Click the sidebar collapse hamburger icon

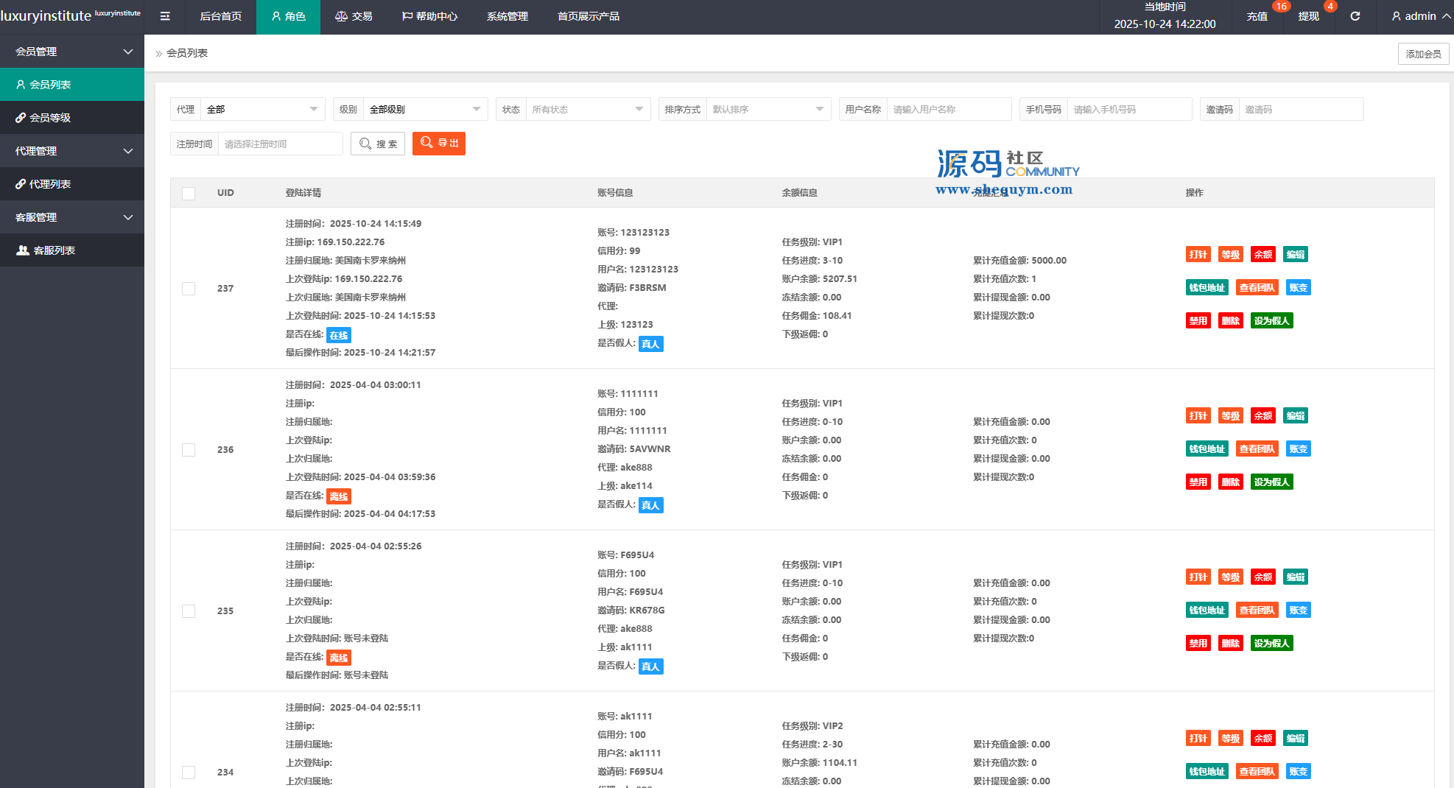click(x=165, y=16)
